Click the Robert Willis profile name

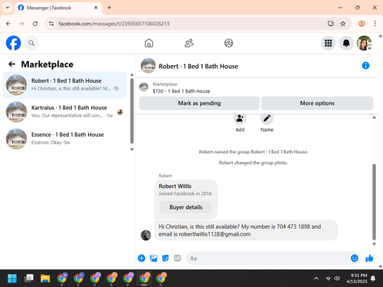click(175, 186)
